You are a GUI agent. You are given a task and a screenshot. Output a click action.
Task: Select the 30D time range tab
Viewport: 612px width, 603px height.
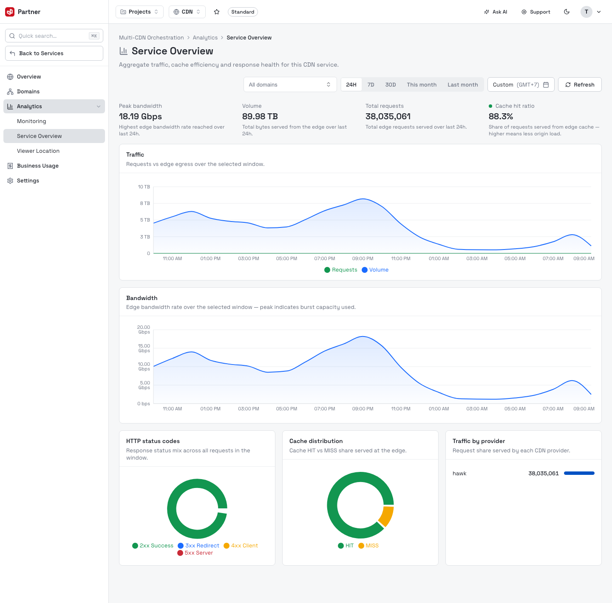(x=391, y=85)
